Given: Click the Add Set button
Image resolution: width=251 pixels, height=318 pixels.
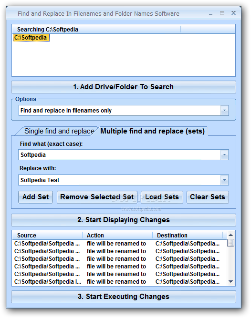Looking at the screenshot, I should 35,197.
